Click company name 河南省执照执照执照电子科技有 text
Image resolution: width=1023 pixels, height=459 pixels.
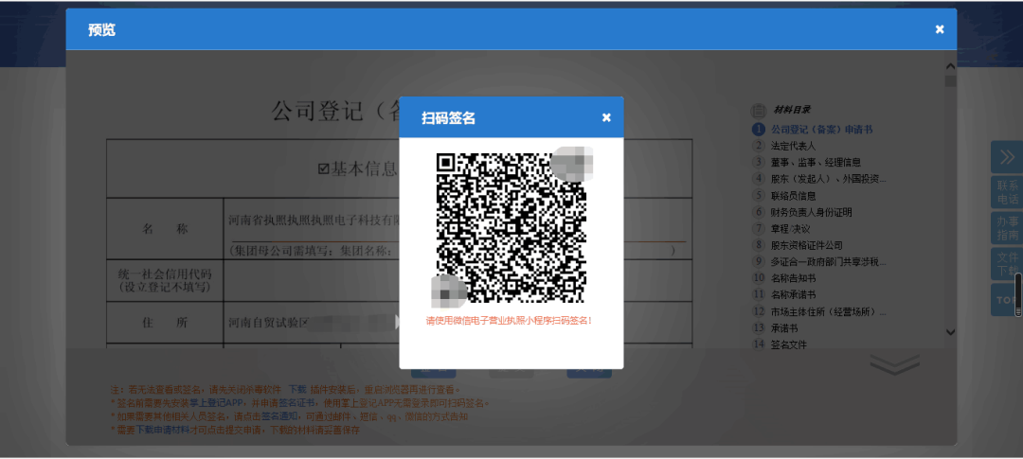314,221
